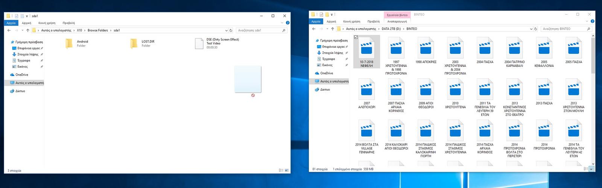Select the 2004 ΠΑΣΧΑ video file
602x188 pixels.
485,51
